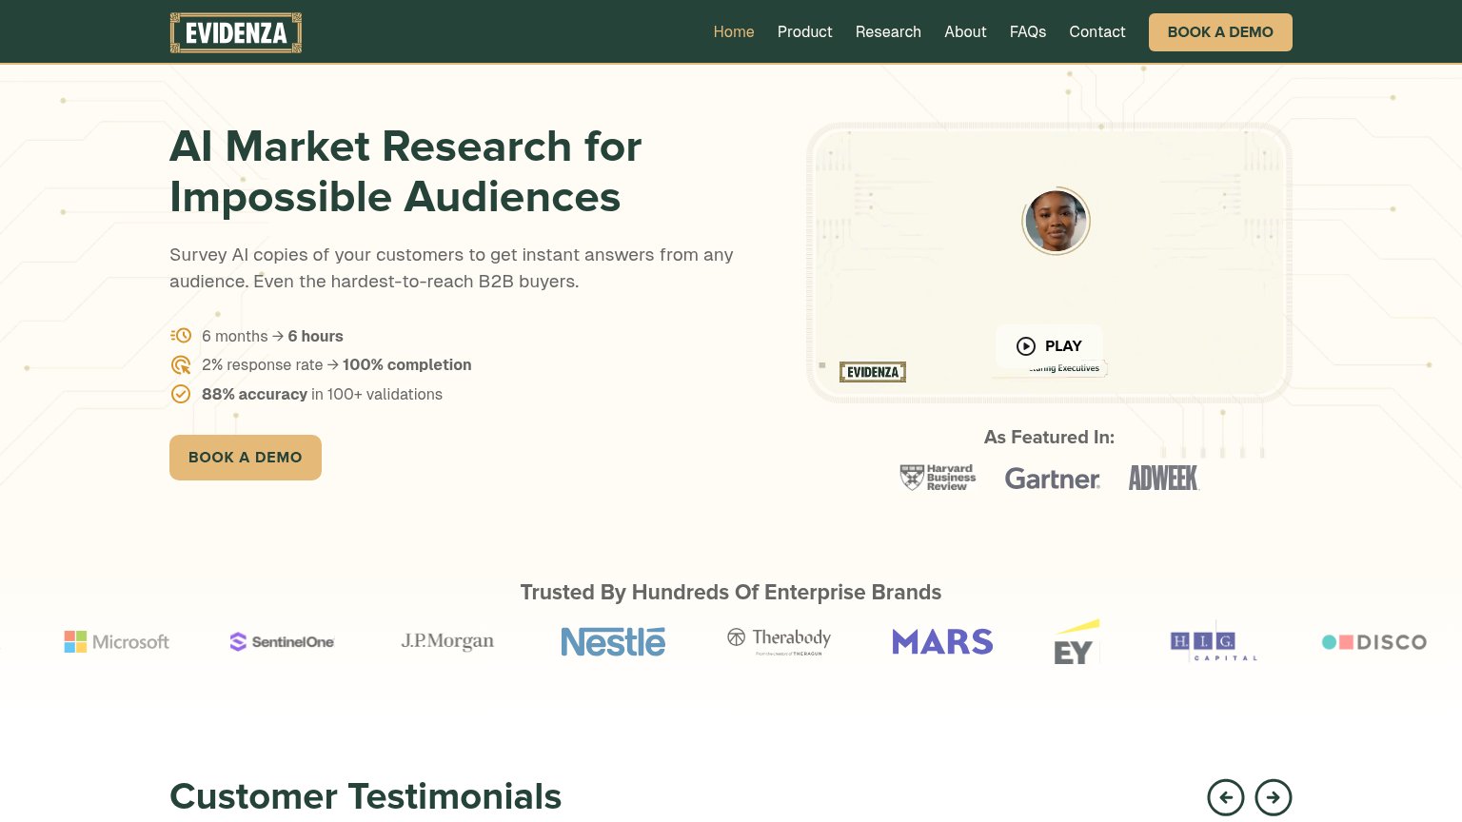Open the Home nav link
The width and height of the screenshot is (1462, 822).
[x=734, y=32]
